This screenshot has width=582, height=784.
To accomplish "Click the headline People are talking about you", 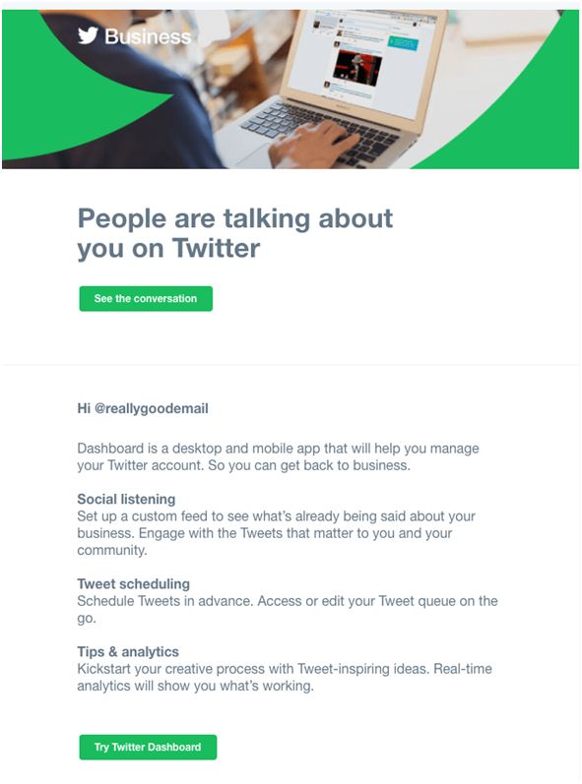I will point(234,233).
